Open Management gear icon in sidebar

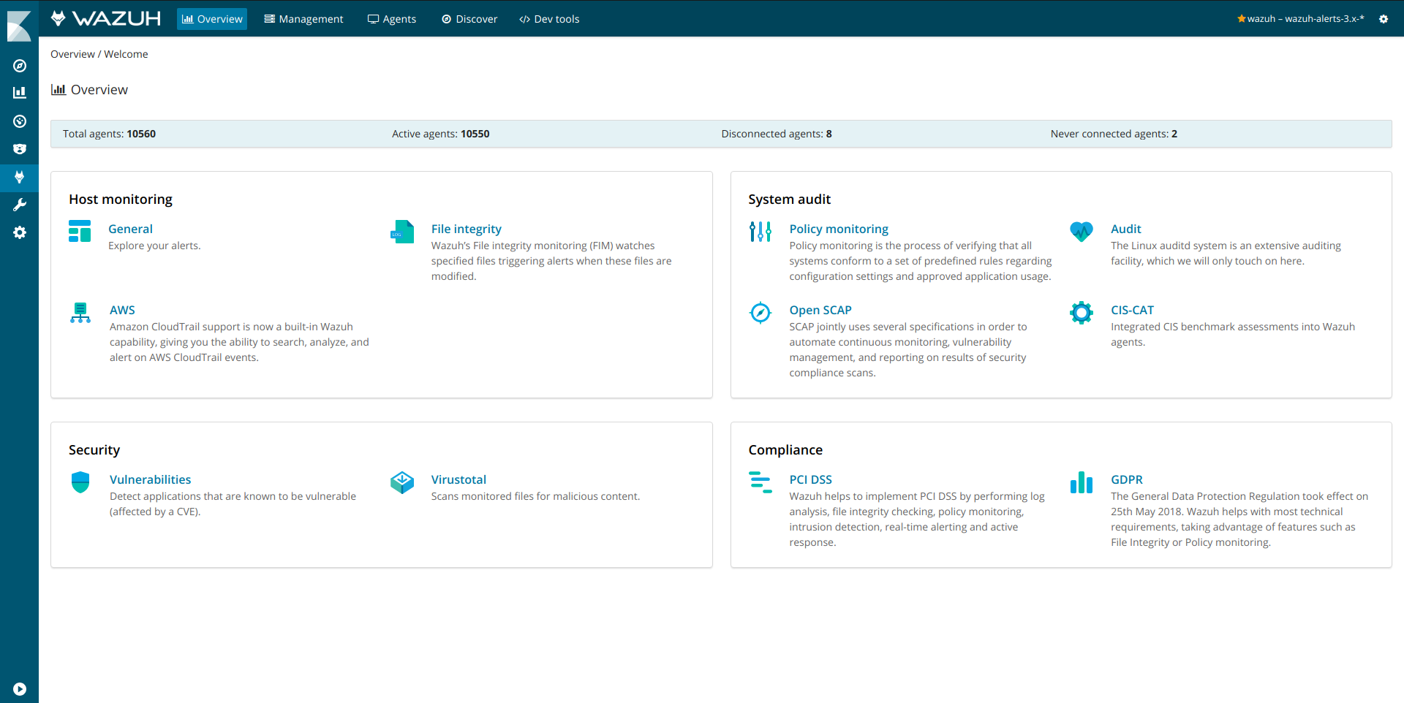click(20, 232)
